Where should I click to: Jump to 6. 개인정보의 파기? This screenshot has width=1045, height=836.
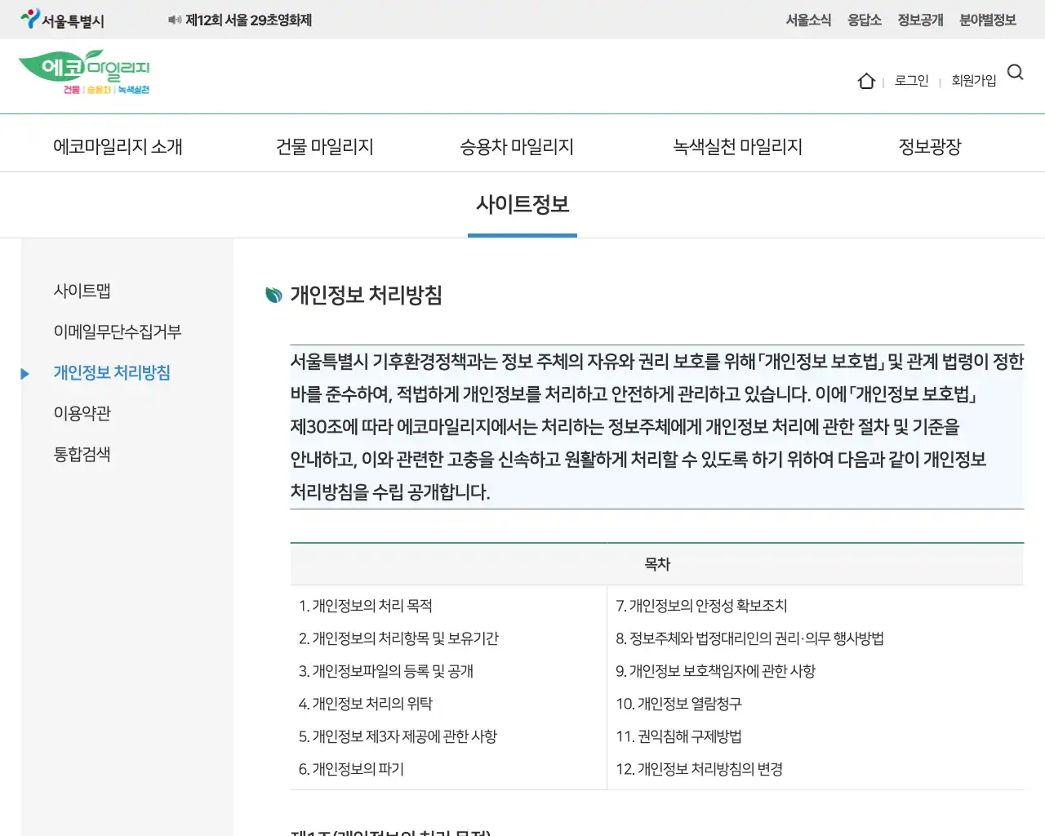click(351, 769)
